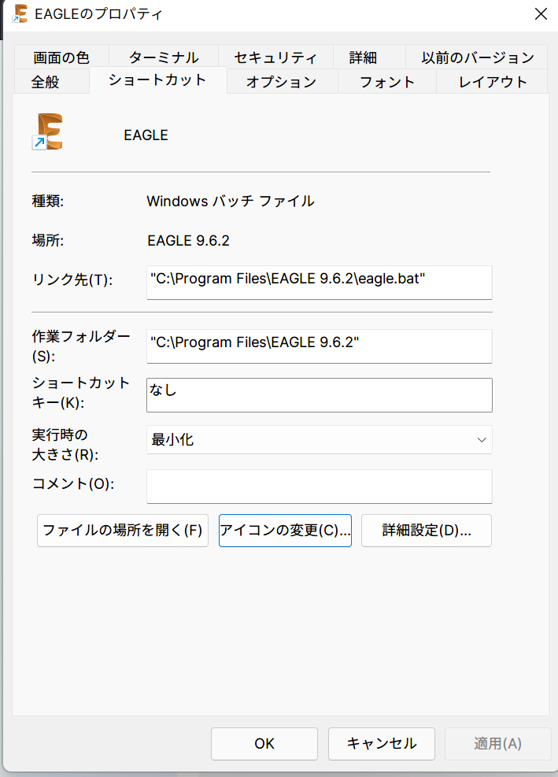Click in the リンク先 (Target) field
Image resolution: width=558 pixels, height=777 pixels.
(319, 282)
